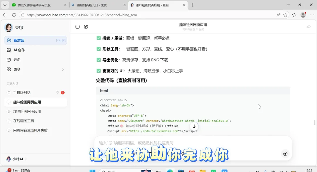Go back with the browser back arrow
This screenshot has height=172, width=317.
coord(5,15)
